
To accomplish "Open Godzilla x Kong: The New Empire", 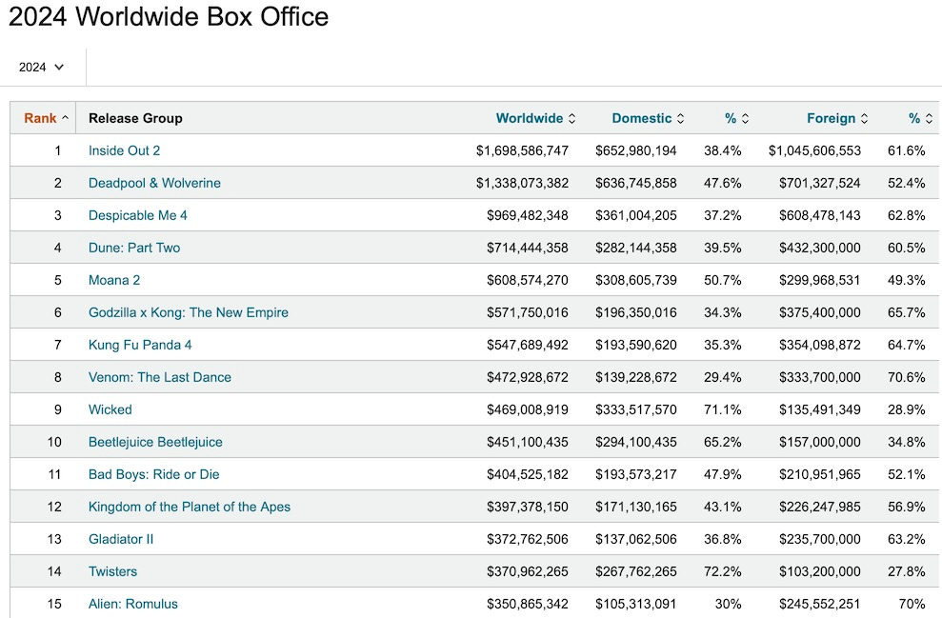I will coord(188,313).
